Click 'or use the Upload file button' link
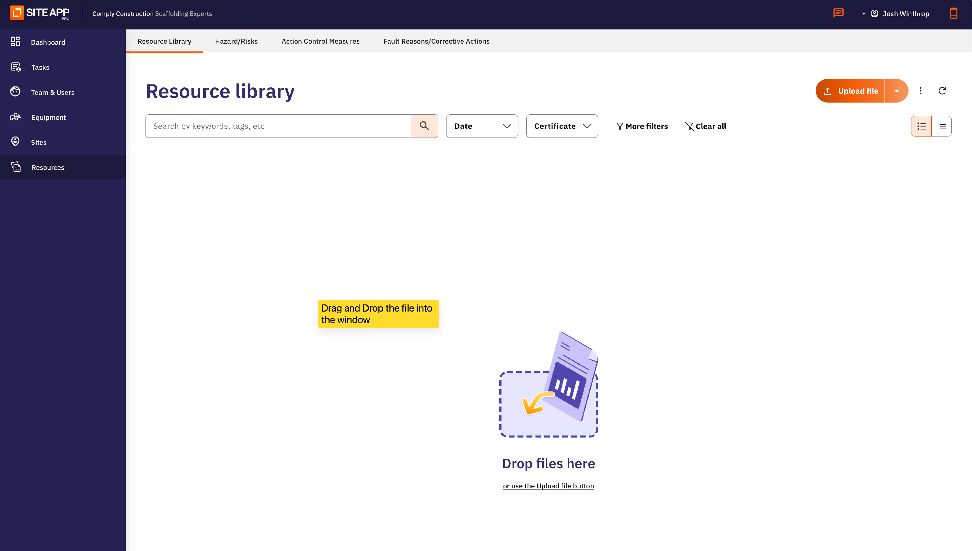 click(x=548, y=486)
